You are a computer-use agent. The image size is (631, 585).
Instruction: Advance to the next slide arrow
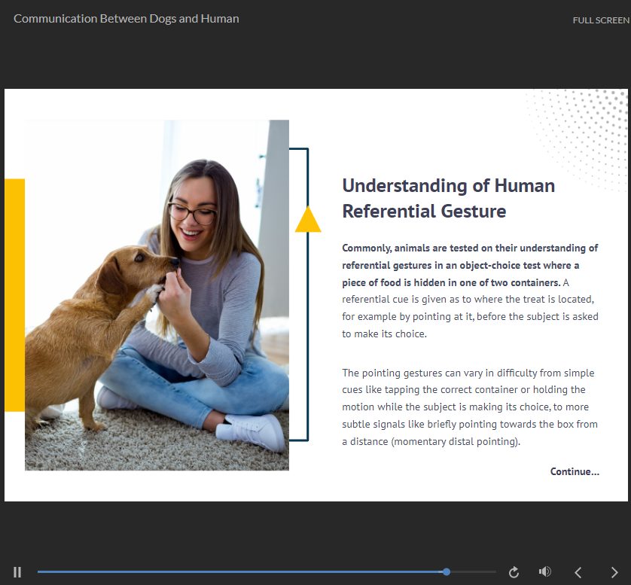614,572
